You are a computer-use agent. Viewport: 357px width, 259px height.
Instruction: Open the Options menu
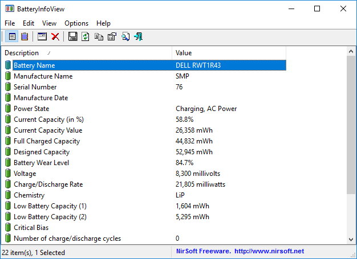tap(76, 23)
